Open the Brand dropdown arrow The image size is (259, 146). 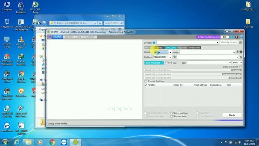click(x=170, y=52)
